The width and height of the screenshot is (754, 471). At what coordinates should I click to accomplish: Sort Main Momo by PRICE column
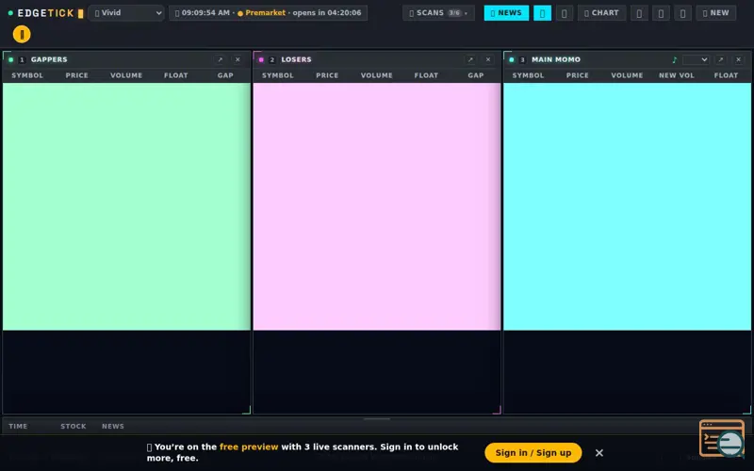pyautogui.click(x=578, y=75)
